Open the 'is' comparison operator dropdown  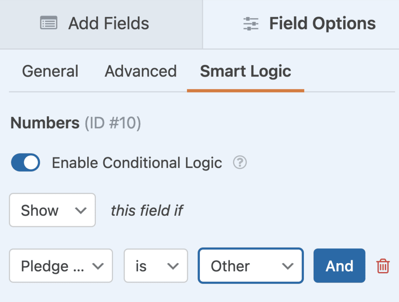(155, 266)
